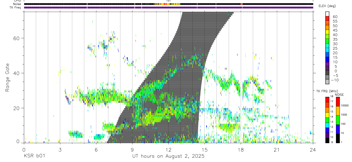Click the '40' tick label on the Range Gate axis

click(17, 73)
